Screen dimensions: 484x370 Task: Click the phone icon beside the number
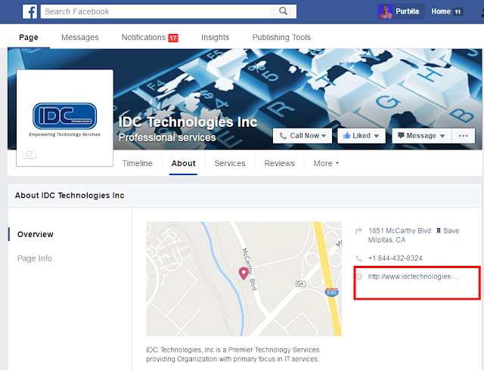pyautogui.click(x=359, y=258)
